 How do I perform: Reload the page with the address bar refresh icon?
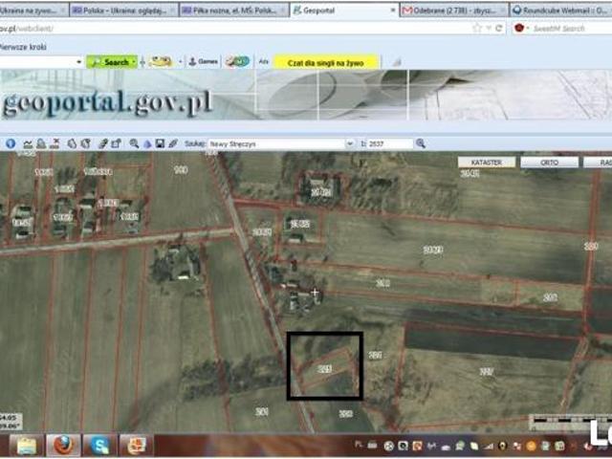click(499, 28)
